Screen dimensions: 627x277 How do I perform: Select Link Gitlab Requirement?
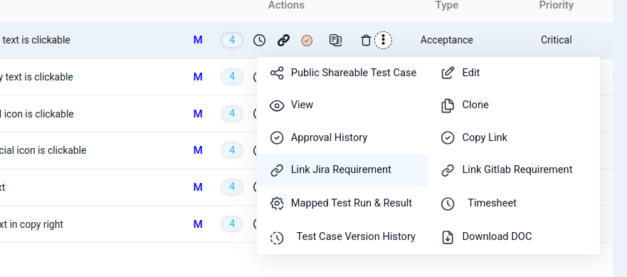(515, 170)
